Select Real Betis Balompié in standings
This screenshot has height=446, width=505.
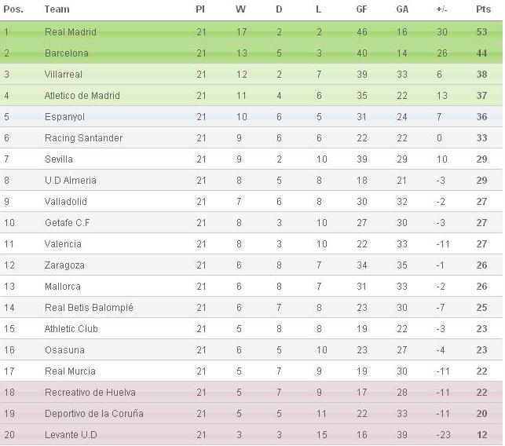89,308
